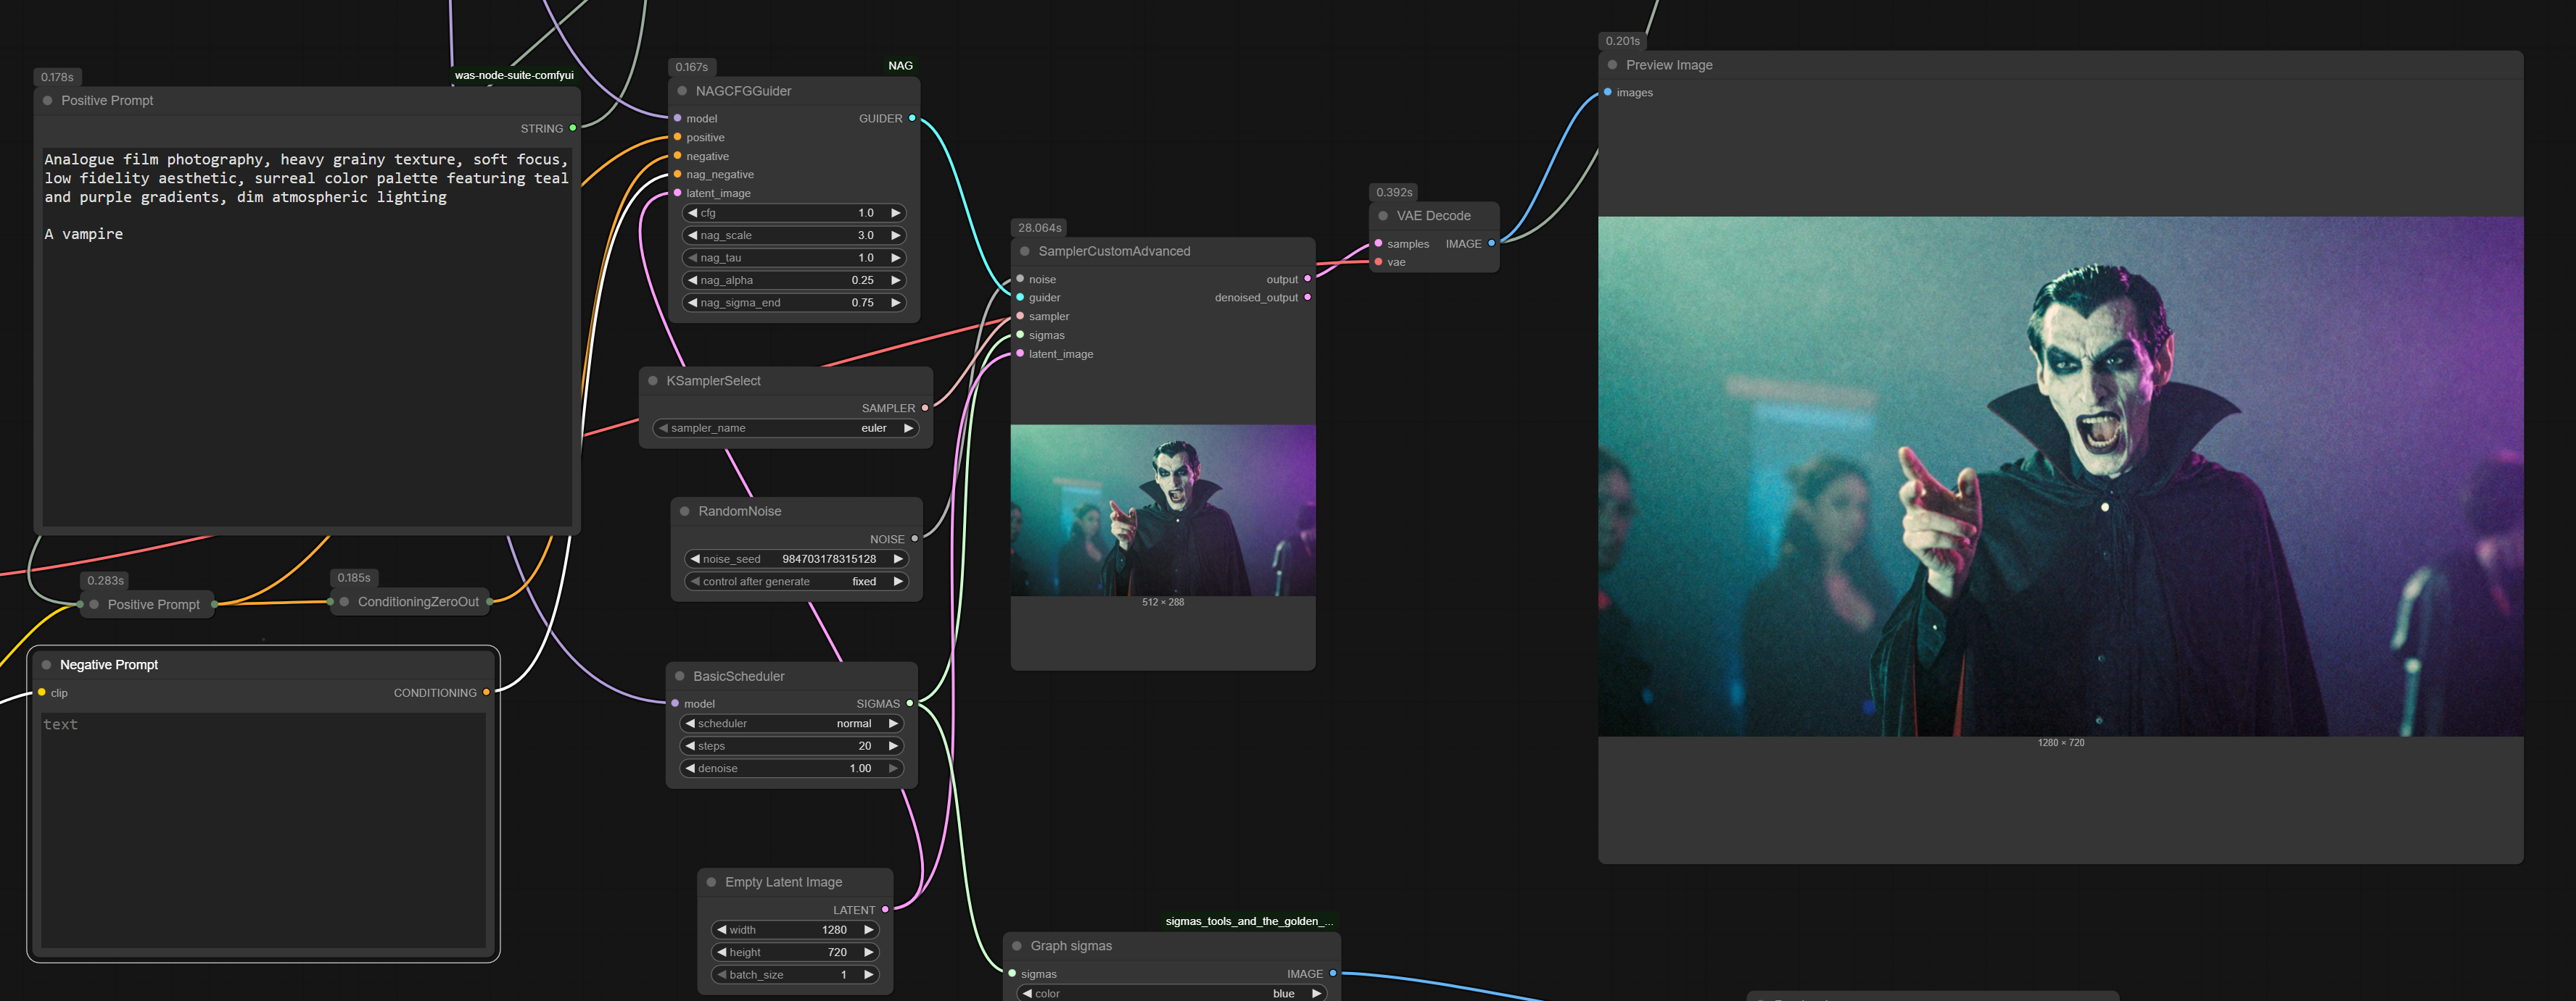Click the GUIDER output connector on NAGCFGGuider
Viewport: 2576px width, 1001px height.
(x=912, y=119)
